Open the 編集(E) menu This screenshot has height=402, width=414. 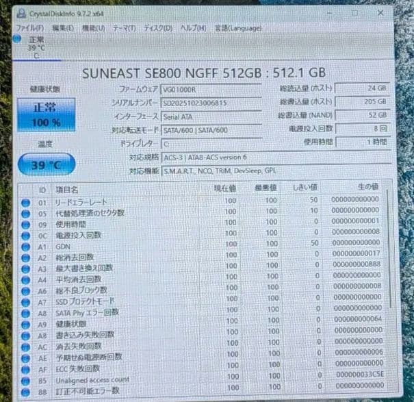[63, 28]
